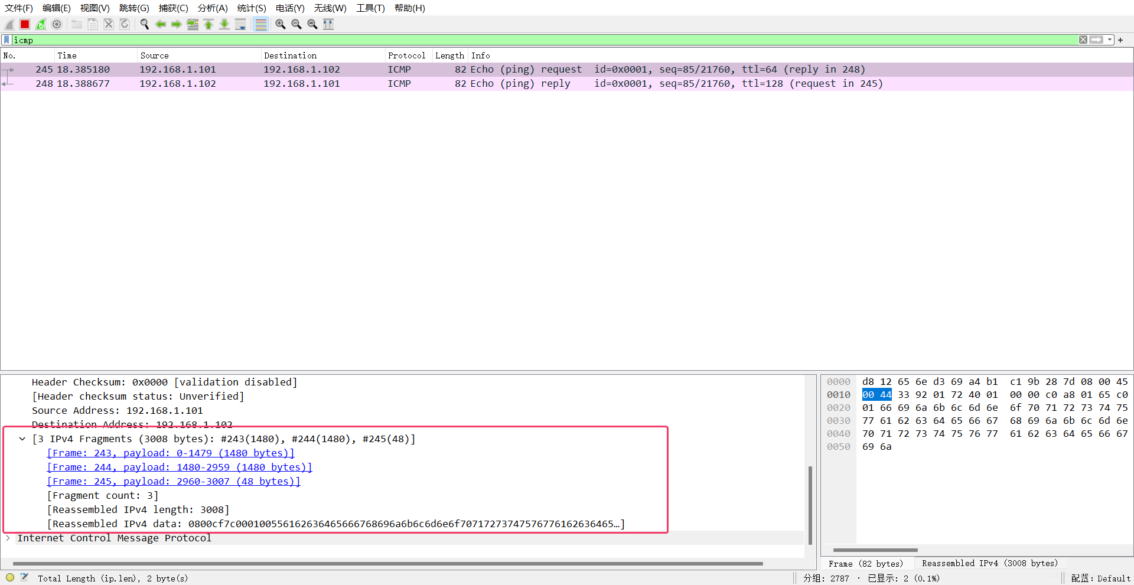Open the 帮助(H) menu

(410, 8)
